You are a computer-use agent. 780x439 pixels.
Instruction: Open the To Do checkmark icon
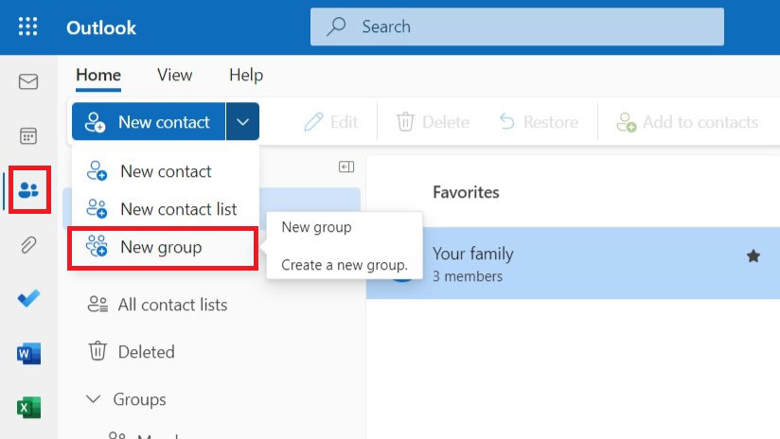tap(28, 299)
